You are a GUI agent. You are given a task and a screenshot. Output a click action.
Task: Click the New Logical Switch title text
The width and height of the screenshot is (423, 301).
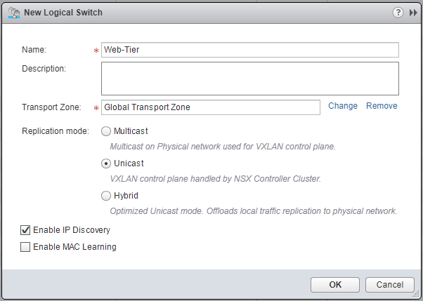click(x=63, y=12)
